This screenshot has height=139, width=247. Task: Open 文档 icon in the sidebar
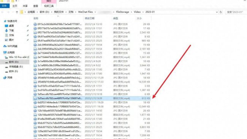point(6,35)
